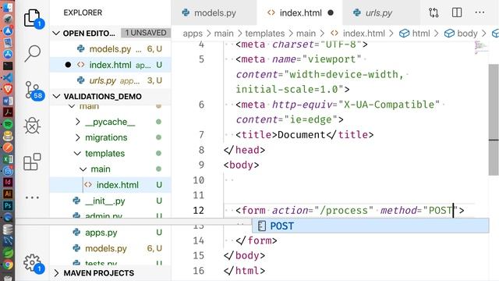
Task: Open the Manage gear icon
Action: coord(33,263)
